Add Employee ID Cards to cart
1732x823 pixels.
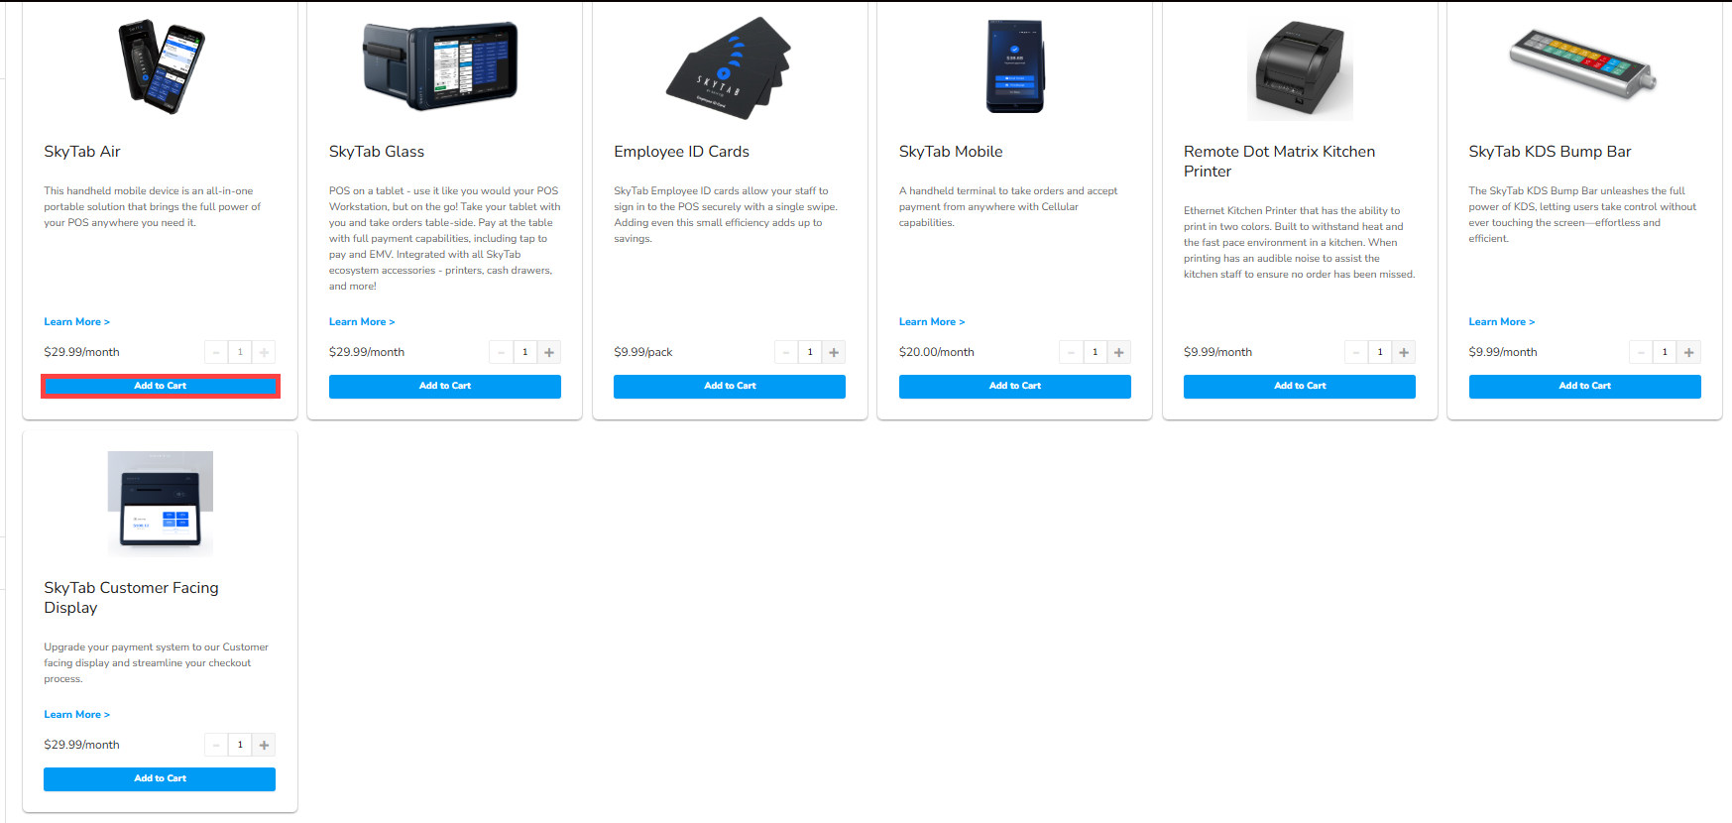730,386
